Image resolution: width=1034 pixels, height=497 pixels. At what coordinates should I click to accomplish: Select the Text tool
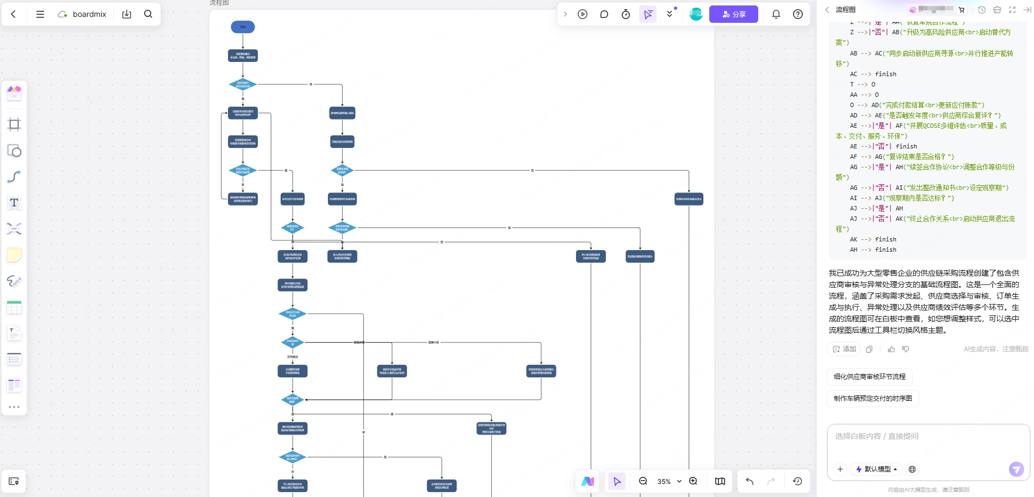tap(14, 203)
